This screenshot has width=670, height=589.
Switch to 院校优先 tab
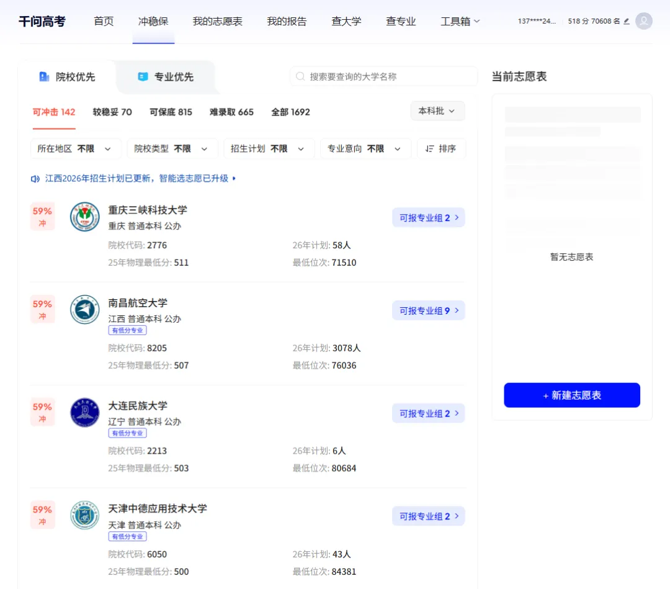(67, 77)
